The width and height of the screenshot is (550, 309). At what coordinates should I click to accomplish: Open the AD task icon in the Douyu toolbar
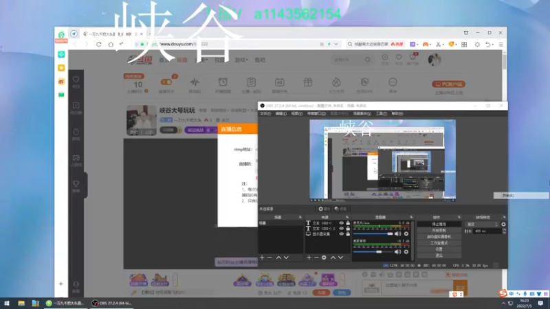(280, 82)
